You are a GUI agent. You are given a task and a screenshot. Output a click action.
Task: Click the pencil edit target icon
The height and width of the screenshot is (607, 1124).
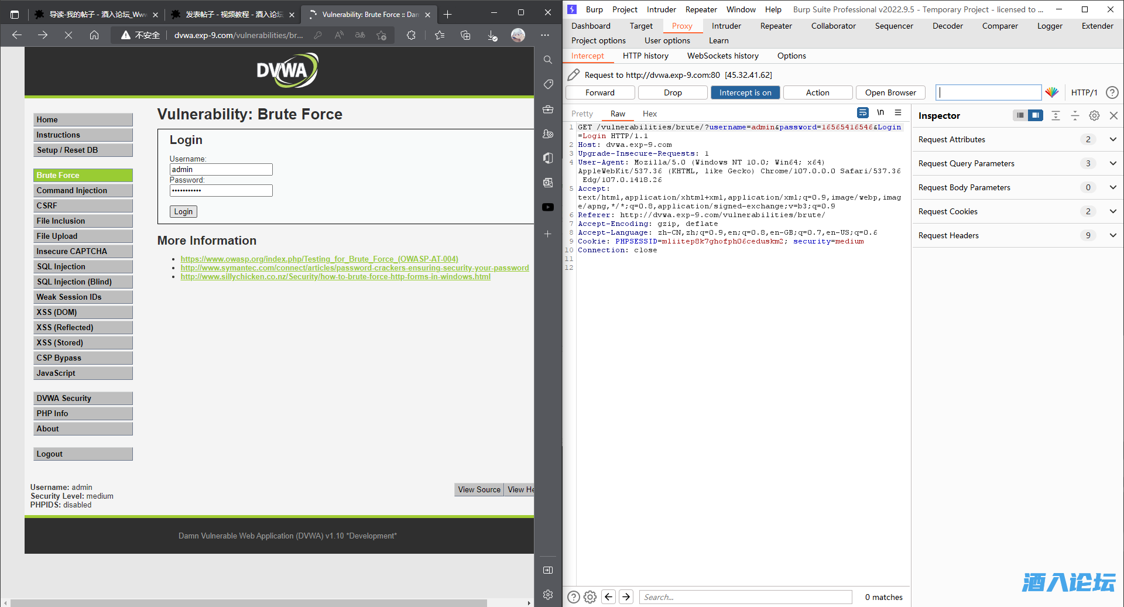[574, 75]
